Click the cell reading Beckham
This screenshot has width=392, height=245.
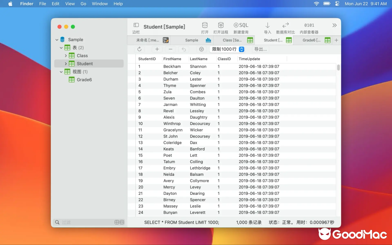pos(172,66)
